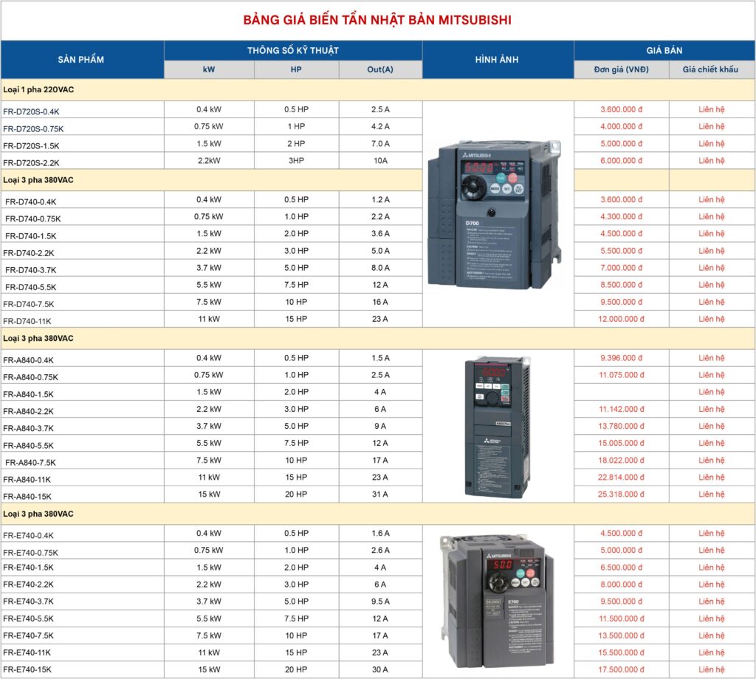
Task: Click the GIÁ BÁN header cell
Action: [x=664, y=51]
